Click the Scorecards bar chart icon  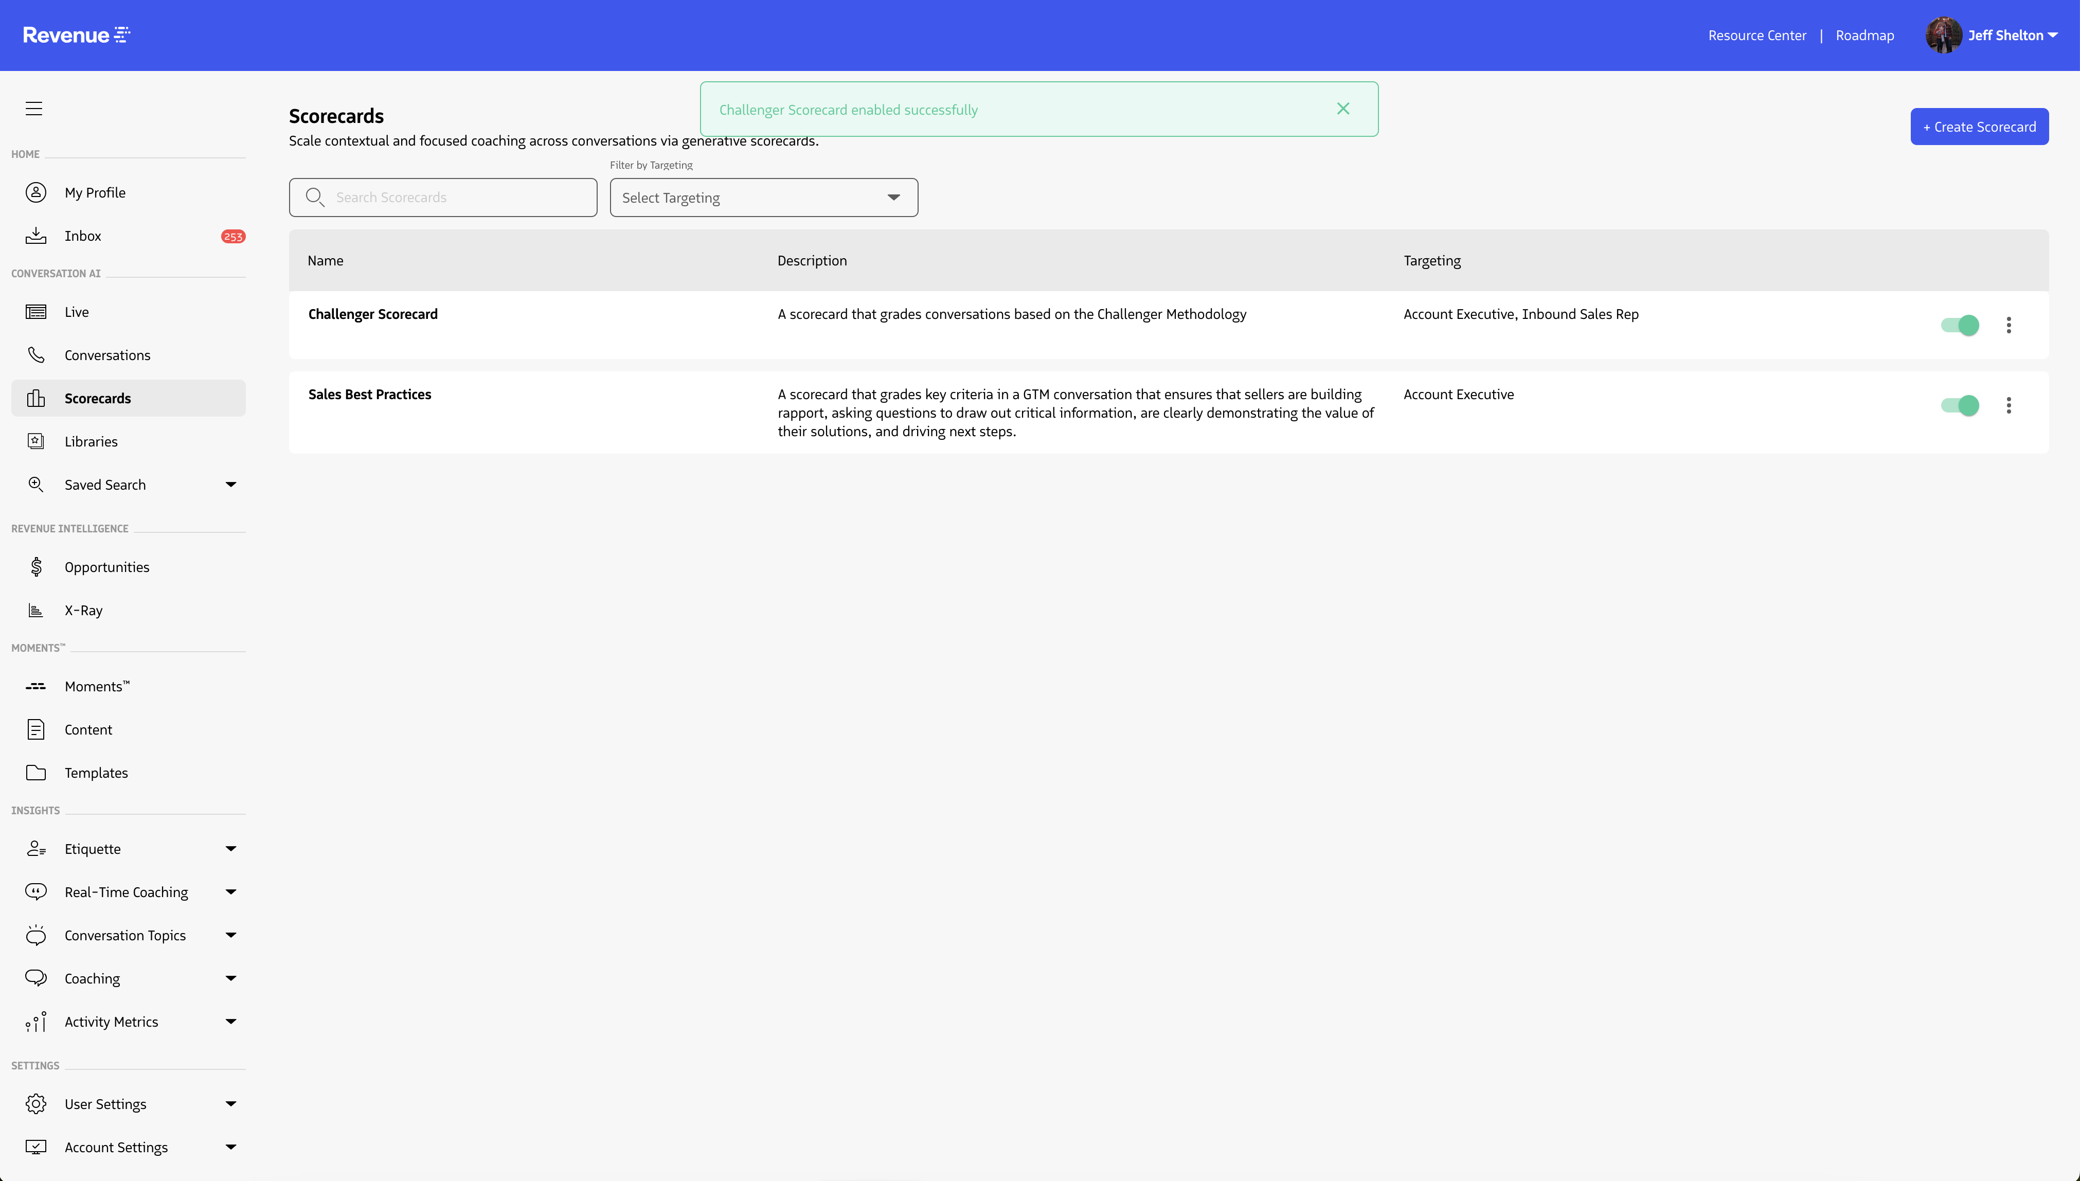coord(35,398)
